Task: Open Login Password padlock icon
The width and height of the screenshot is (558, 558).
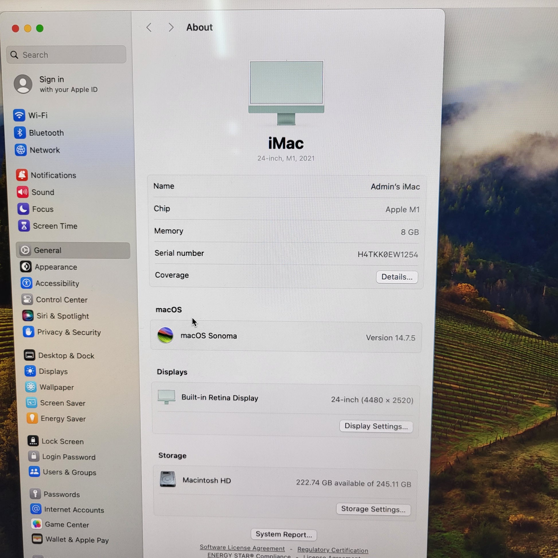Action: click(34, 456)
